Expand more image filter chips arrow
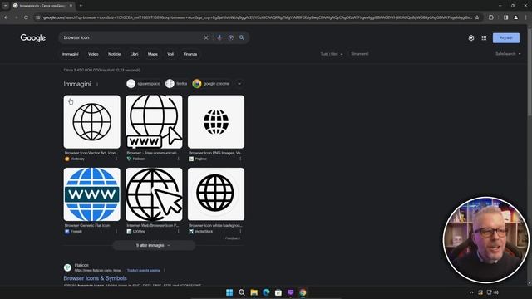 [239, 84]
